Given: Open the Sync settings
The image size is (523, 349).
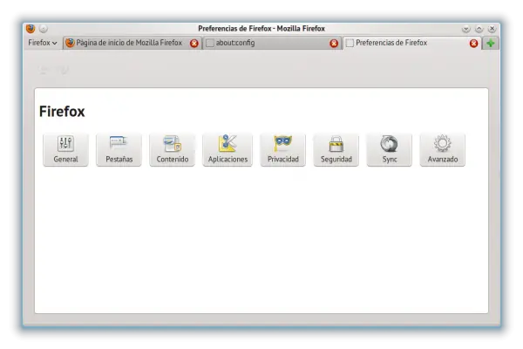Looking at the screenshot, I should [x=389, y=149].
